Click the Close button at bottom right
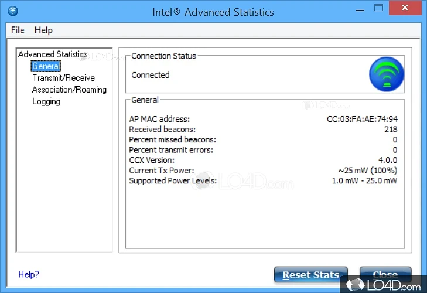Screen dimensions: 427x293 tap(385, 275)
